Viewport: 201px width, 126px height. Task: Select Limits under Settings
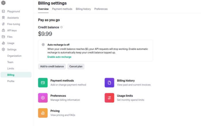pyautogui.click(x=11, y=69)
